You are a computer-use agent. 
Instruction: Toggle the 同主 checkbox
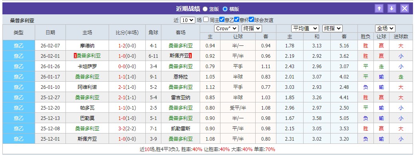(206, 20)
